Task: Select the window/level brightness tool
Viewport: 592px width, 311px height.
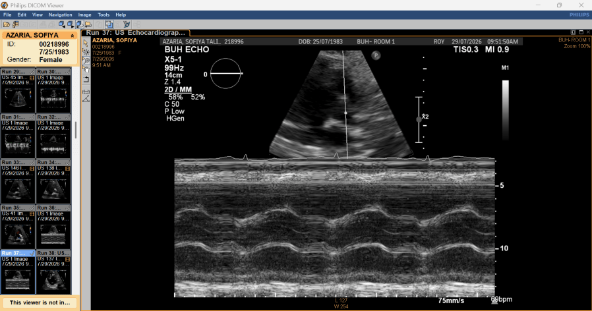Action: pyautogui.click(x=86, y=51)
